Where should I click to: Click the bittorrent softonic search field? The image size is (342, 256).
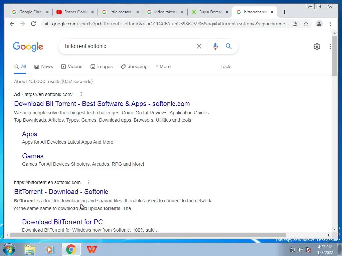click(x=129, y=46)
